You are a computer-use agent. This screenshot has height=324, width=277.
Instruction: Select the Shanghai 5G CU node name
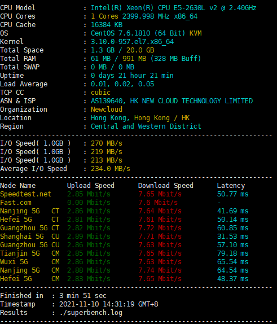[30, 237]
